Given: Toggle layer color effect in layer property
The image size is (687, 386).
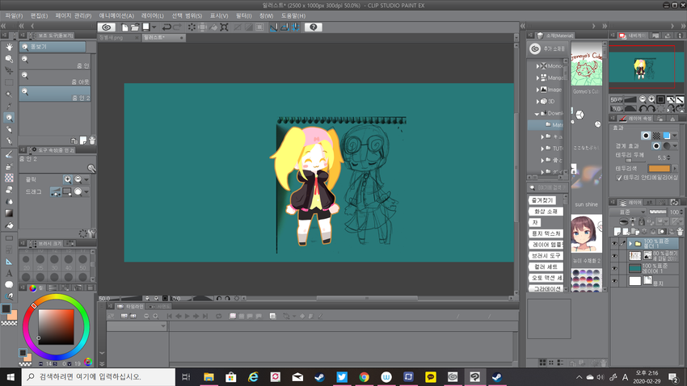Looking at the screenshot, I should pyautogui.click(x=667, y=136).
